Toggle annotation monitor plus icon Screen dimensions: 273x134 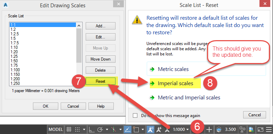coord(209,129)
